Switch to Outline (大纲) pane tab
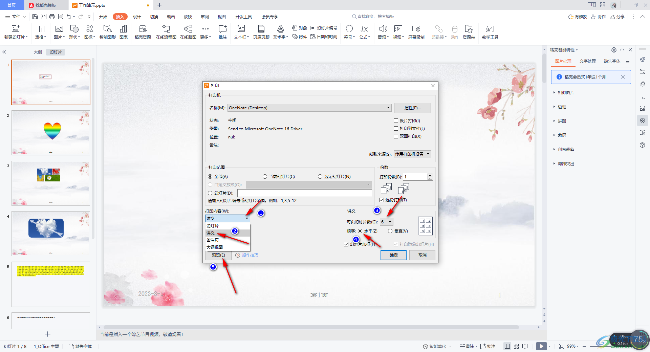The height and width of the screenshot is (352, 650). click(x=38, y=52)
